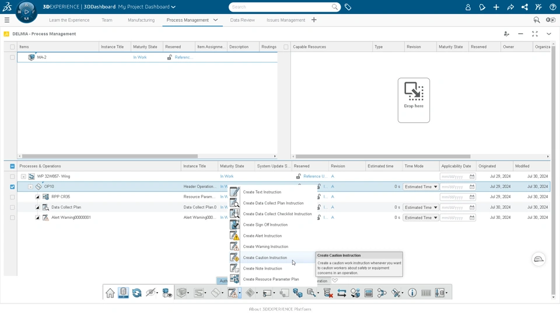Click the Reference U... link in WP row
Screen dimensions: 560x315
pos(315,176)
